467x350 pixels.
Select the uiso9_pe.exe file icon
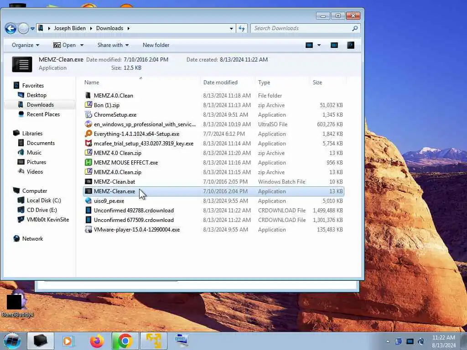[x=88, y=201]
